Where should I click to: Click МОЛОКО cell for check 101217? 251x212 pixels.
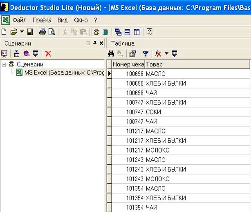coord(198,150)
